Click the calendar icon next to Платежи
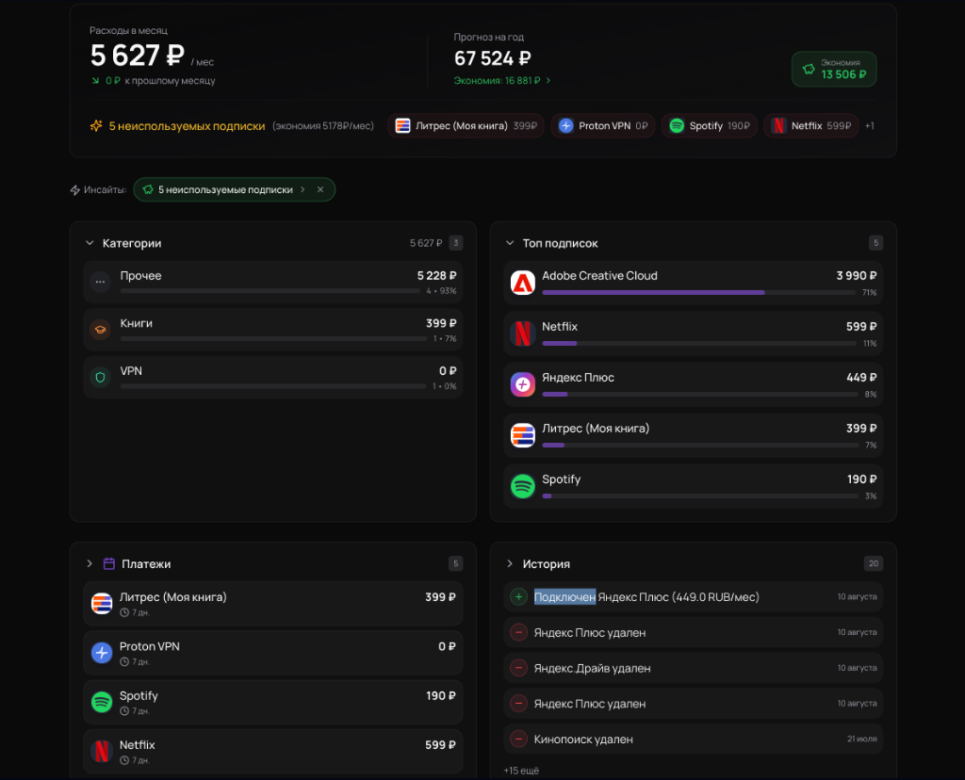The height and width of the screenshot is (780, 965). [109, 563]
